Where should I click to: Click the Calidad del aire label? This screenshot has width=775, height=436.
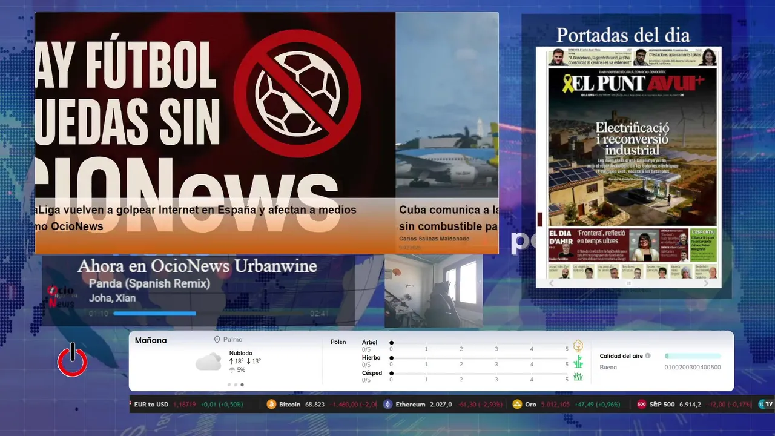(x=621, y=356)
